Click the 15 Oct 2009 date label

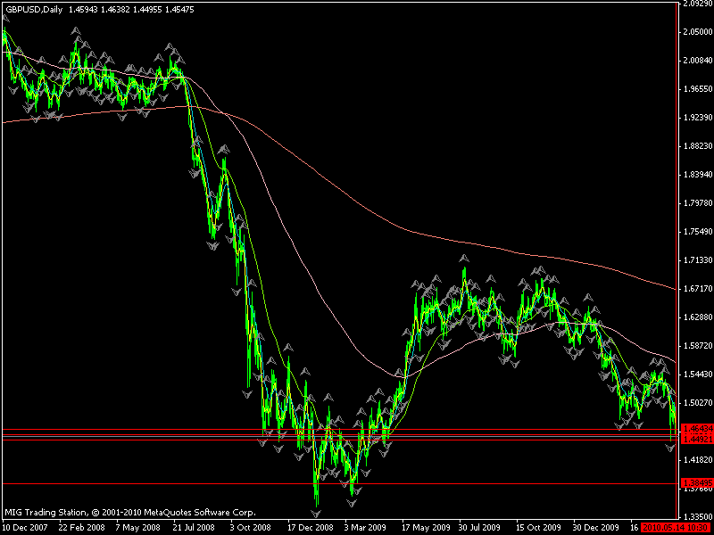pos(533,527)
